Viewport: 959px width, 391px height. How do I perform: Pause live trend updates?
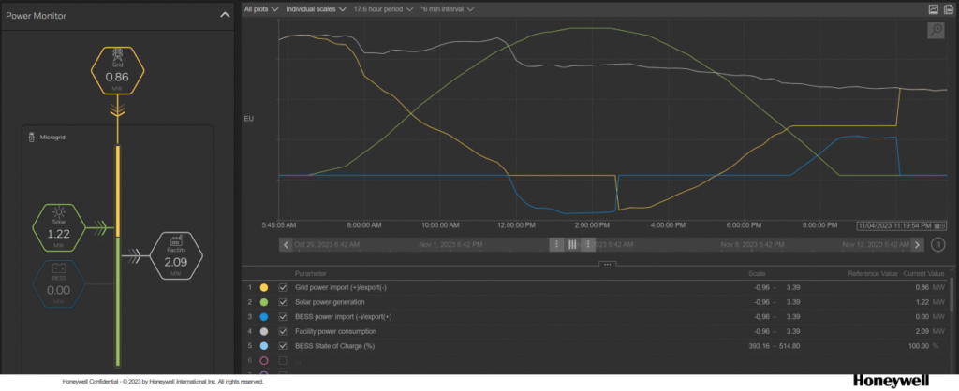(937, 244)
